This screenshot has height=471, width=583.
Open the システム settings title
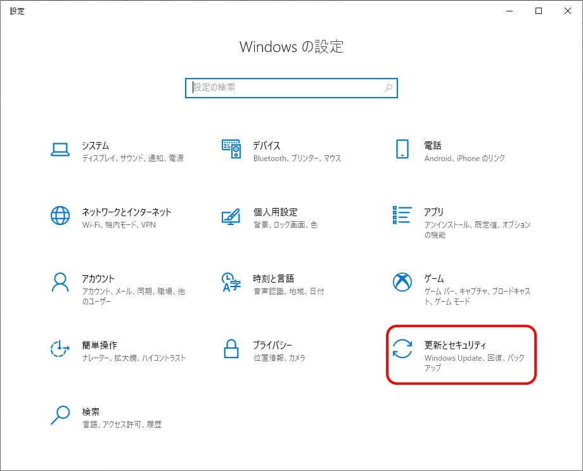coord(96,145)
